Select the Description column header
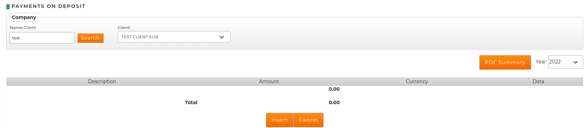The image size is (586, 128). pos(102,81)
